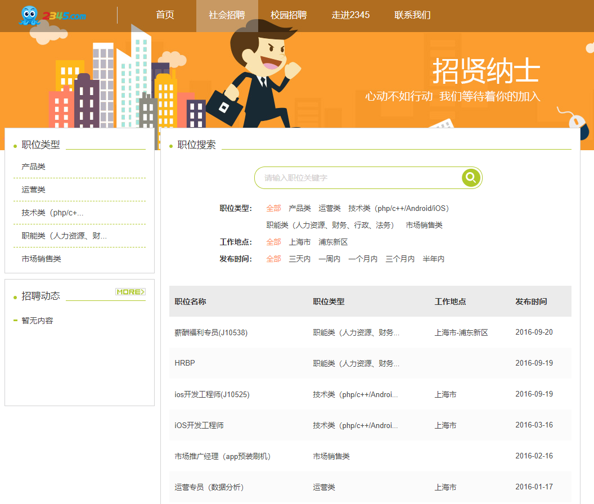Image resolution: width=594 pixels, height=504 pixels.
Task: Open the 走进2345 menu item
Action: 350,15
